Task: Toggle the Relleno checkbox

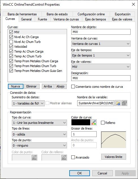Action: coord(103,123)
